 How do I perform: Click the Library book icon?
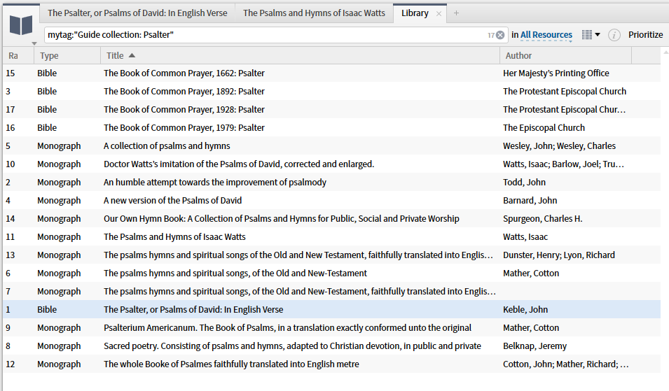click(x=20, y=26)
